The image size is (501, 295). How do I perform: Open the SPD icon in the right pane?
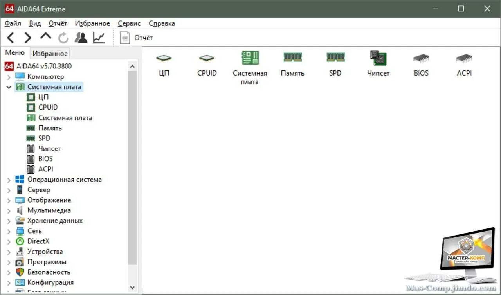pyautogui.click(x=335, y=64)
